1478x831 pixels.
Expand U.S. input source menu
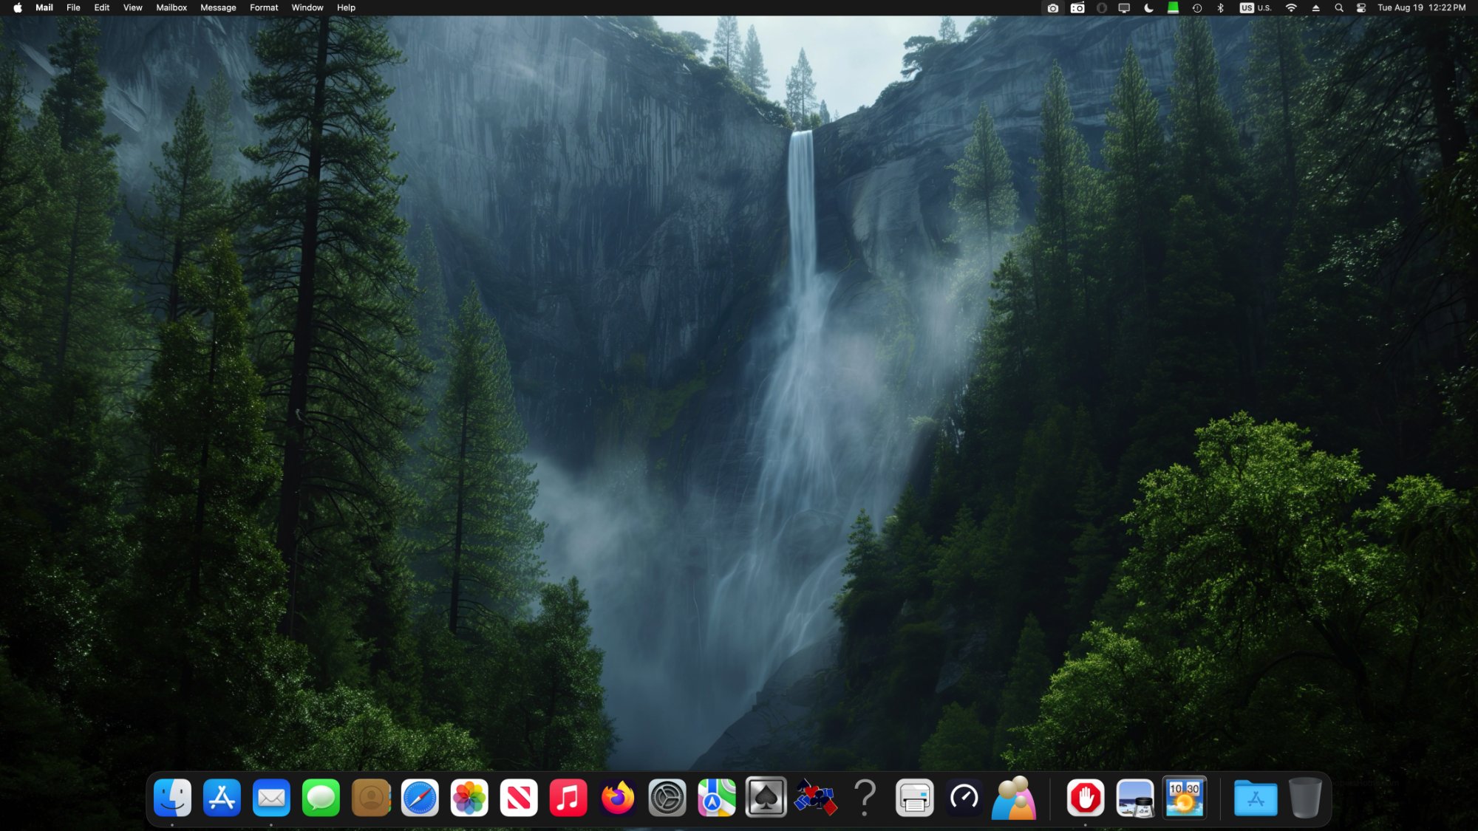[x=1256, y=8]
